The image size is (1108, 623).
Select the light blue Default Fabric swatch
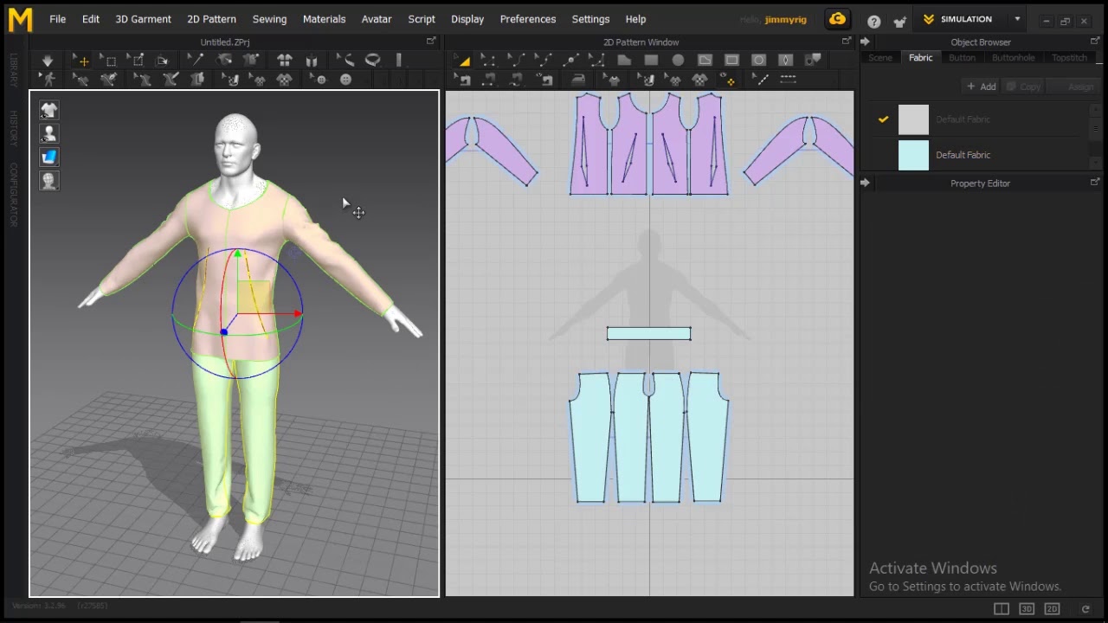point(913,155)
